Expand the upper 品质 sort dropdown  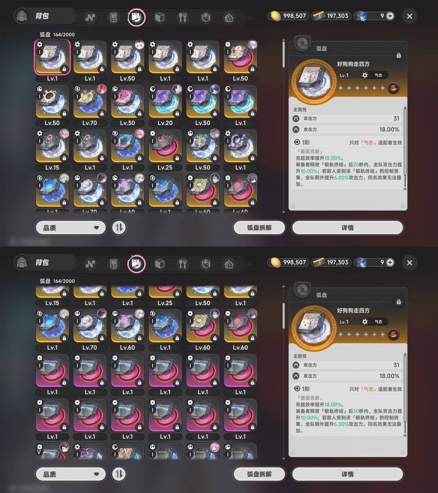[x=70, y=228]
